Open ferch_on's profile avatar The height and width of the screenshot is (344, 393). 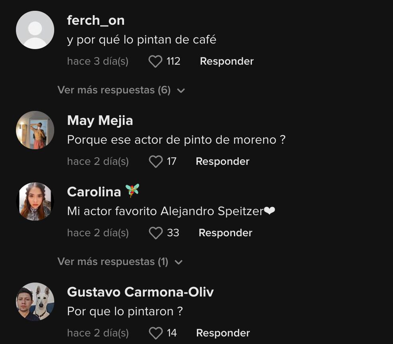click(x=35, y=30)
